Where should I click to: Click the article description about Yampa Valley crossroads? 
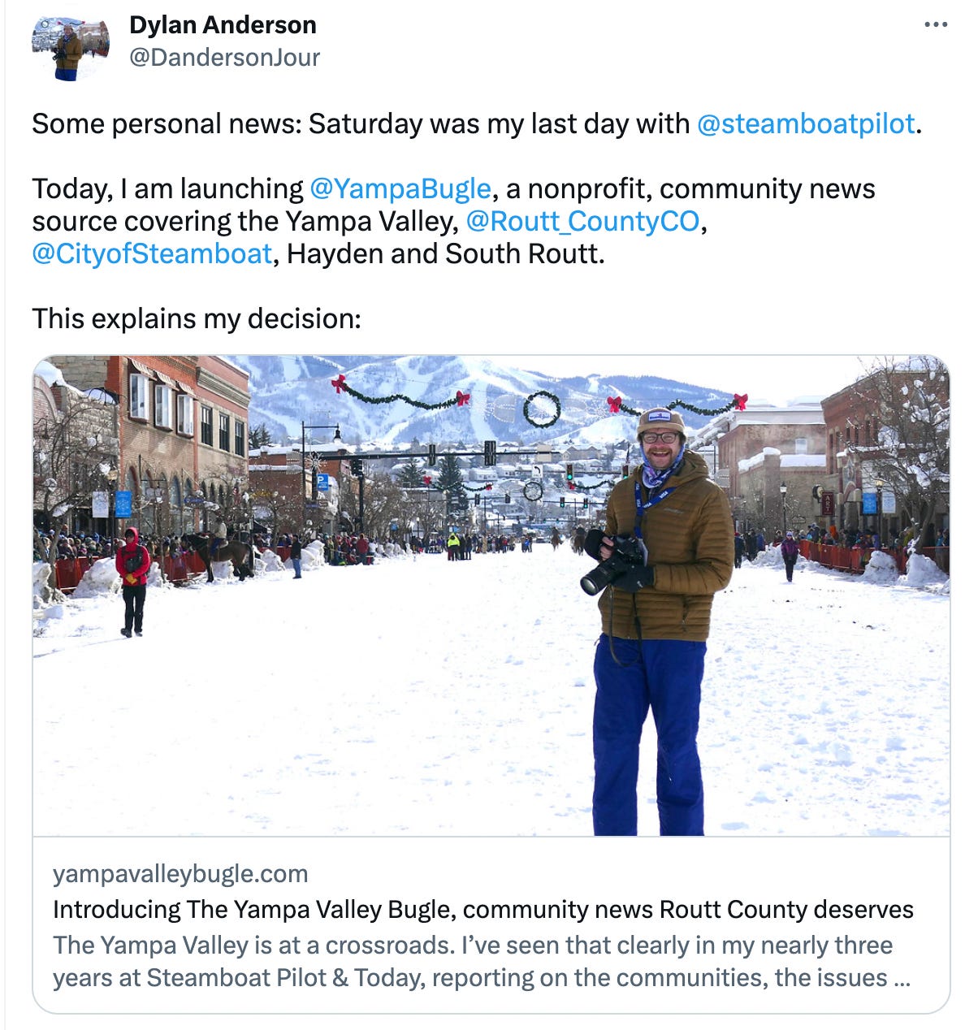pyautogui.click(x=482, y=961)
